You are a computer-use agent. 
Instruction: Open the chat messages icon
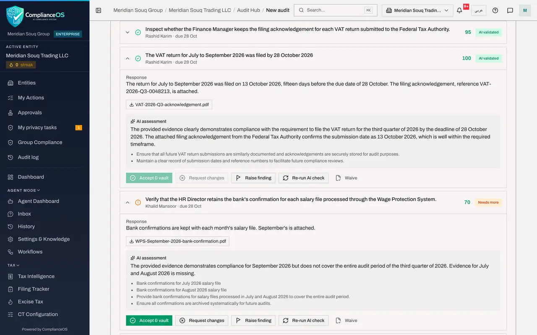pos(510,10)
